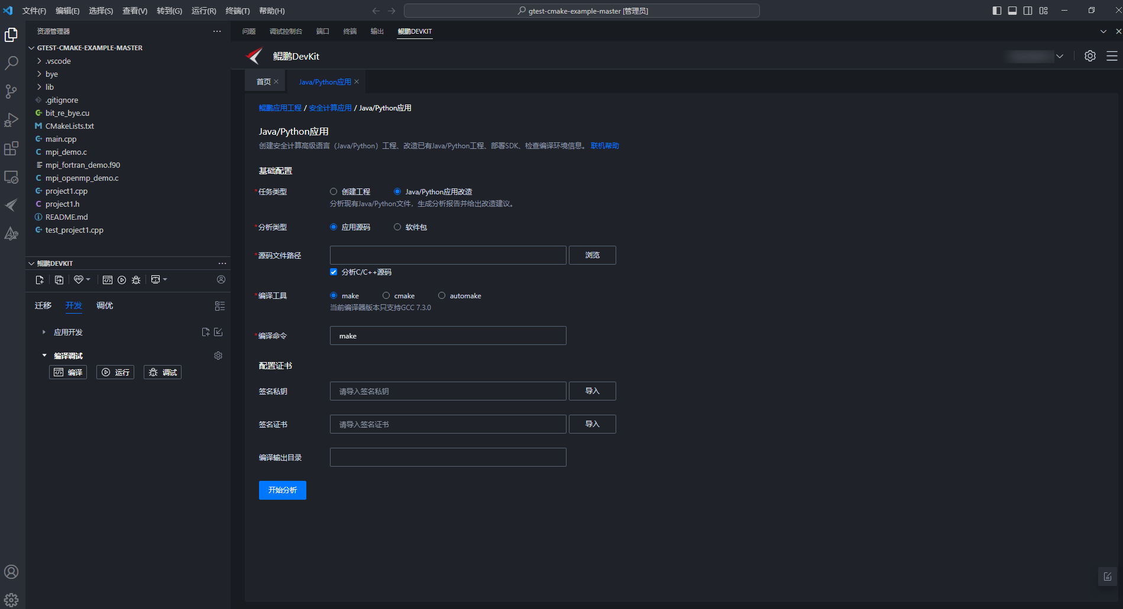Open the server dropdown next to settings gear

[x=1060, y=56]
